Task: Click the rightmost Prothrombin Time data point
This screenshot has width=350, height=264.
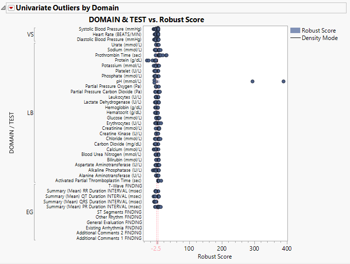Action: pos(166,55)
